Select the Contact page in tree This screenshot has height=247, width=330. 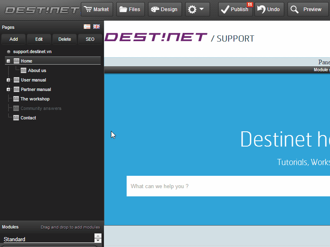point(28,118)
